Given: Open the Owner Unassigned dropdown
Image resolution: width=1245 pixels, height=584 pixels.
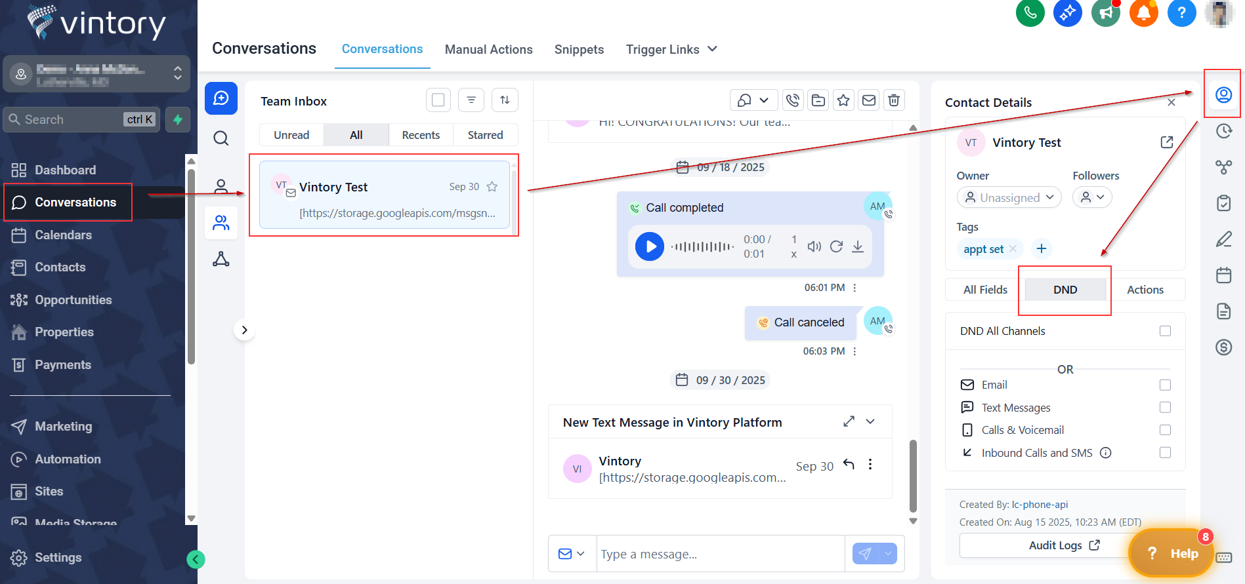Looking at the screenshot, I should coord(1009,197).
